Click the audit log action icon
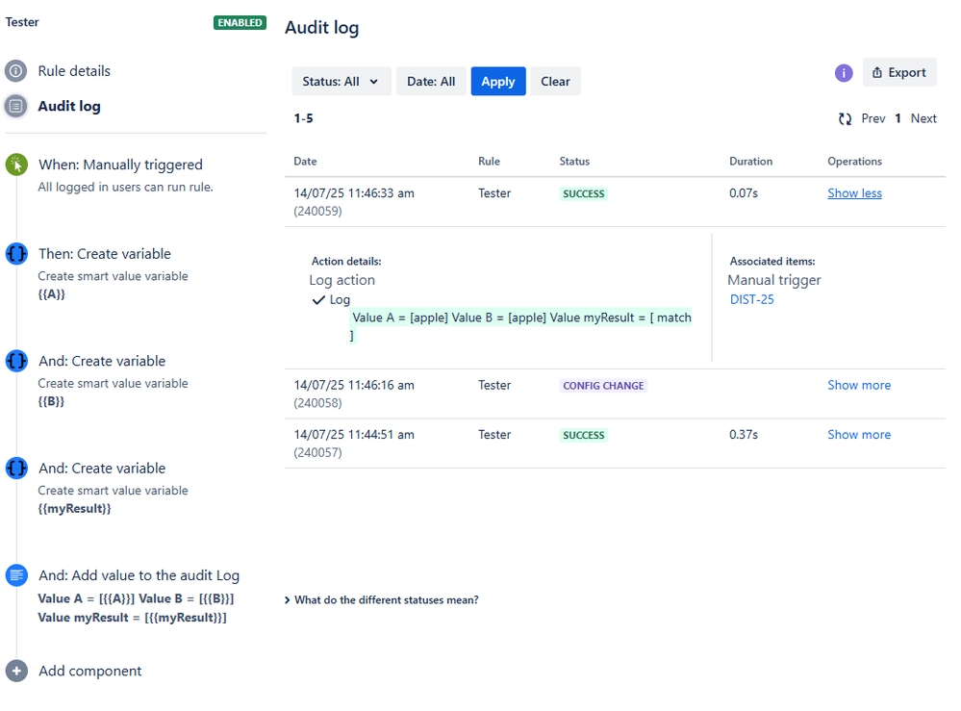The width and height of the screenshot is (961, 711). tap(16, 575)
